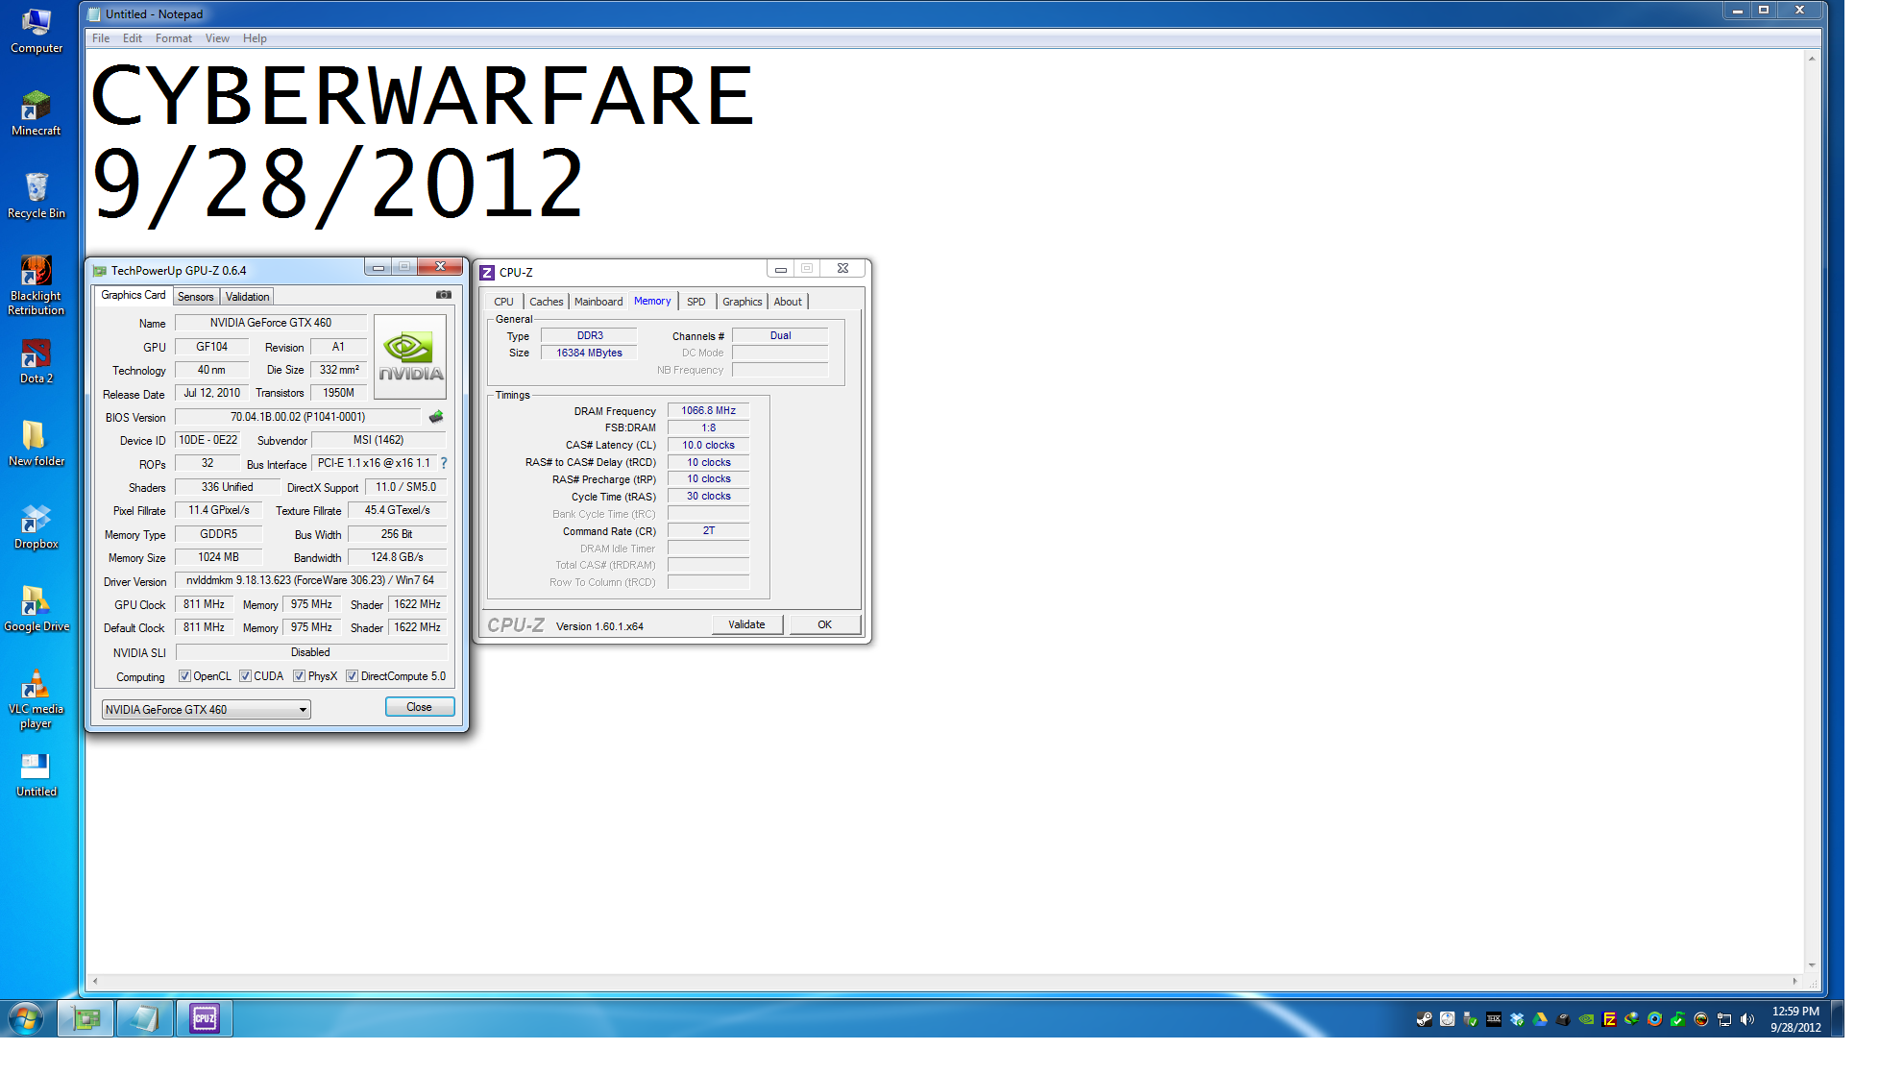Screen dimensions: 1904x1074
Task: Click the CPU-Z Validate button
Action: tap(747, 624)
